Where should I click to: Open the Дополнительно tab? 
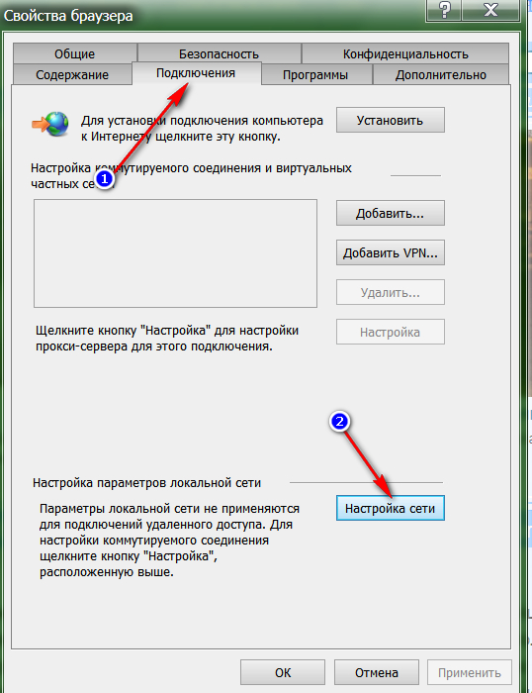pyautogui.click(x=441, y=74)
